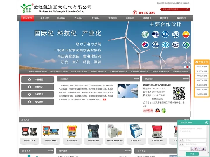Viewport: 210px width, 157px height.
Task: Click the 资料中心 sidebar button
Action: pyautogui.click(x=38, y=87)
